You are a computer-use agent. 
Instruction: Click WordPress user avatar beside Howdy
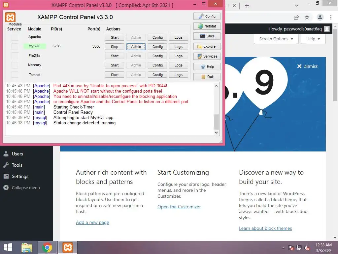(x=327, y=29)
